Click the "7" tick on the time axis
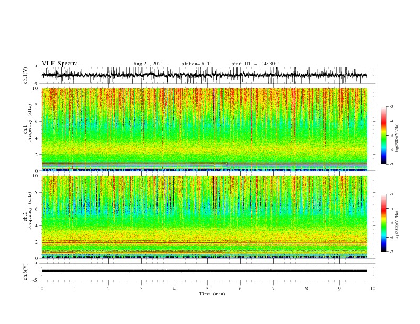 coord(274,289)
